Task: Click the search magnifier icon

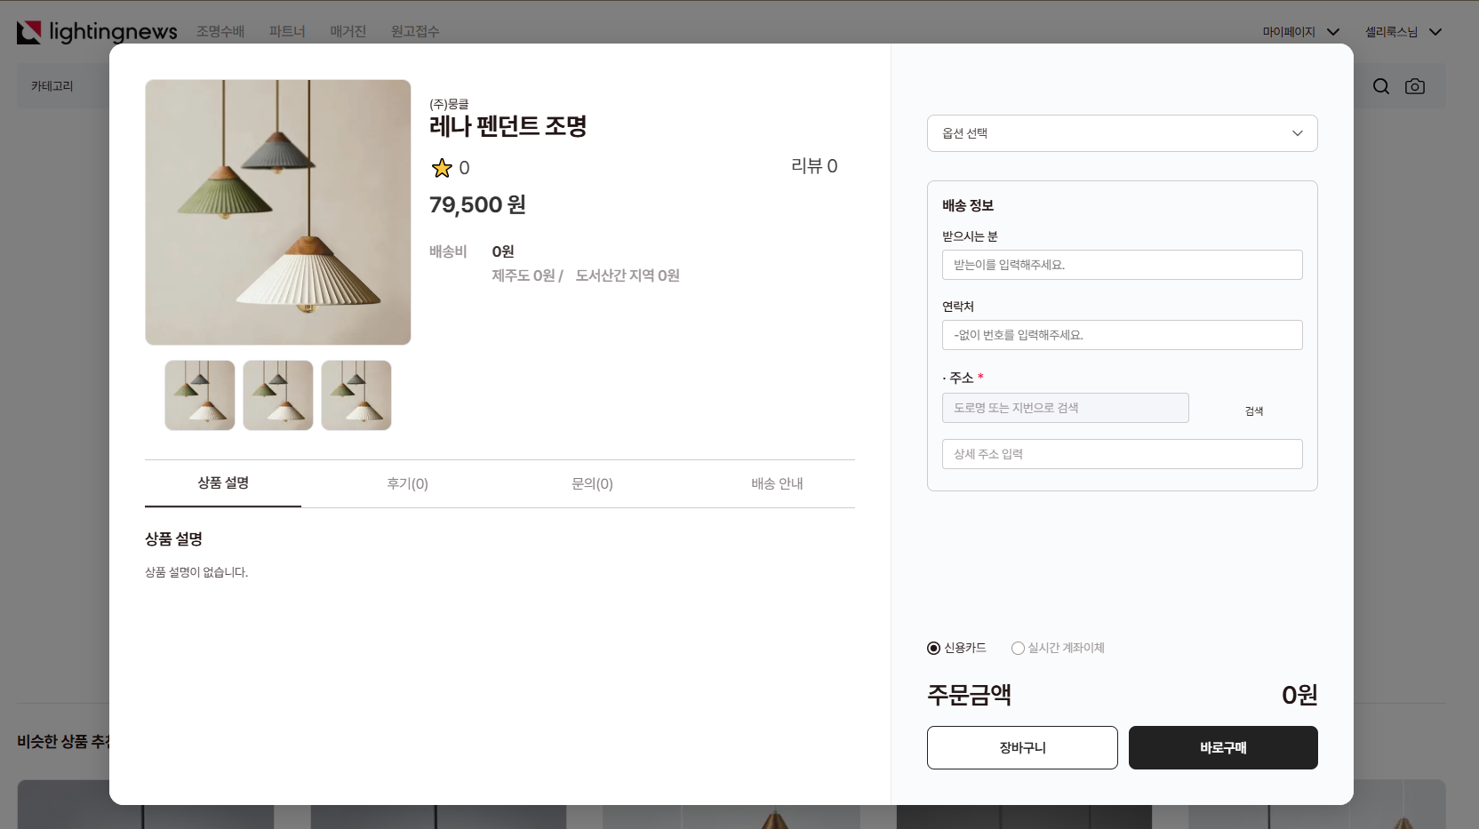Action: pos(1380,86)
